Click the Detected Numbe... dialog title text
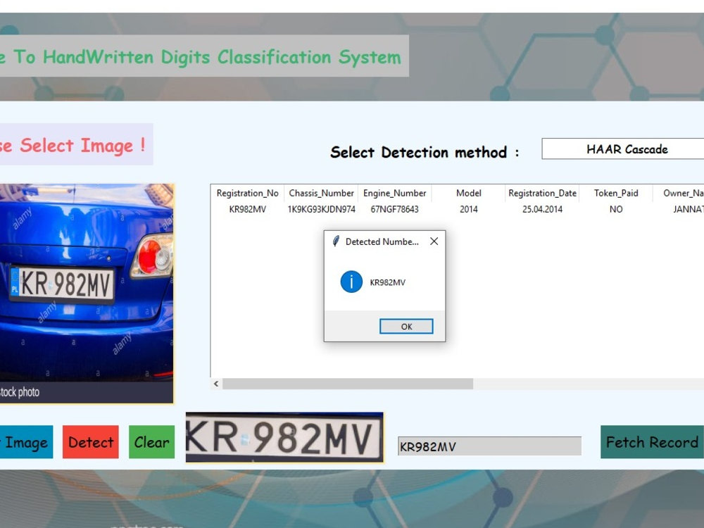704x528 pixels. click(x=382, y=241)
